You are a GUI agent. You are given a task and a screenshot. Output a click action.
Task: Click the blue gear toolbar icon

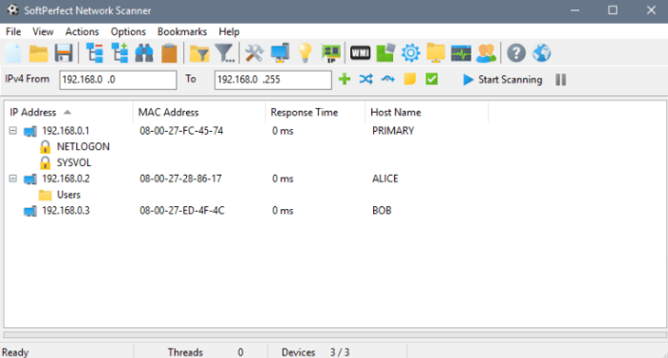click(410, 53)
